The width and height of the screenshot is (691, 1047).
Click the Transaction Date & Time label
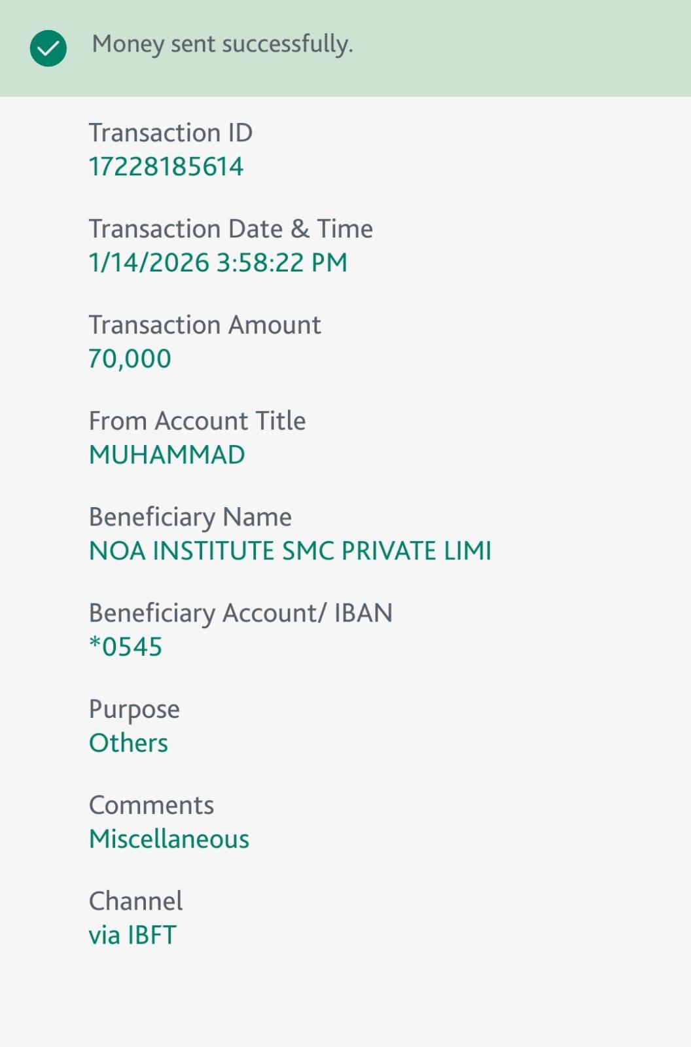[230, 229]
